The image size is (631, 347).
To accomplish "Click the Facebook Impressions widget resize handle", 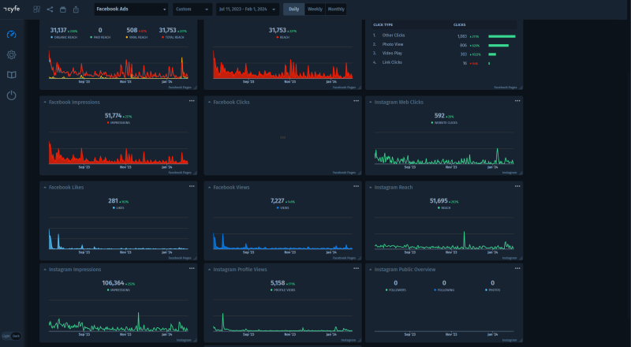I will (195, 173).
